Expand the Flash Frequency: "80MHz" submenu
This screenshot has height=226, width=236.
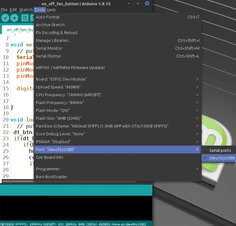[118, 103]
